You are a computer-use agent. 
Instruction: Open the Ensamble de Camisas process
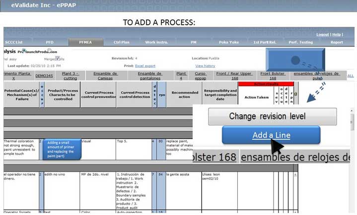pyautogui.click(x=105, y=76)
